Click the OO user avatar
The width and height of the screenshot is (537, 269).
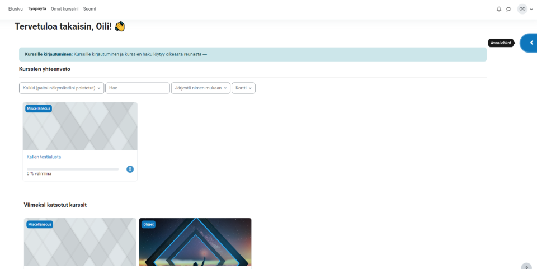click(x=522, y=9)
